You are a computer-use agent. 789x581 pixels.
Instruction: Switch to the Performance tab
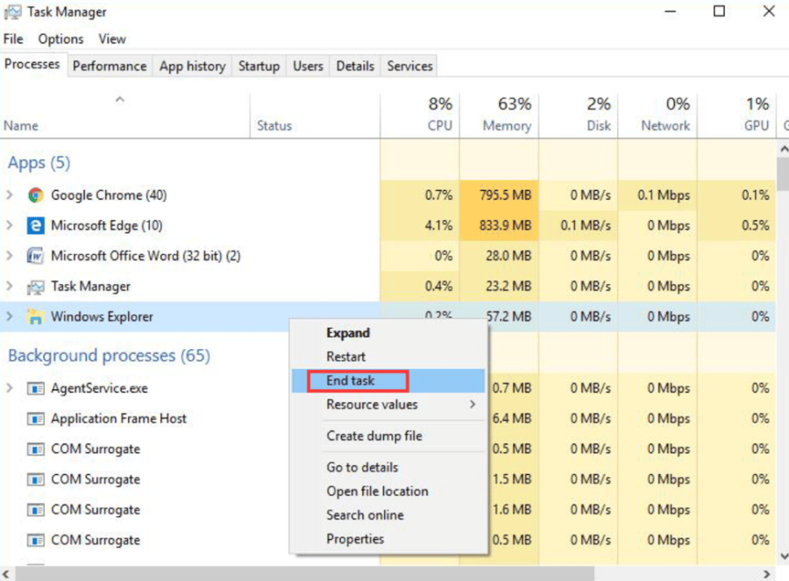pos(110,66)
